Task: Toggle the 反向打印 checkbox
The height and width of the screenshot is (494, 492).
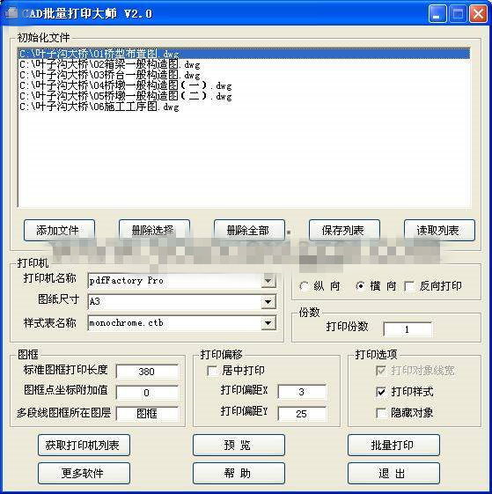Action: (409, 286)
